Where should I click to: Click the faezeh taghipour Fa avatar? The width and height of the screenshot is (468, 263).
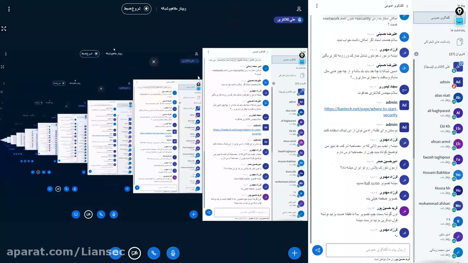click(x=458, y=159)
